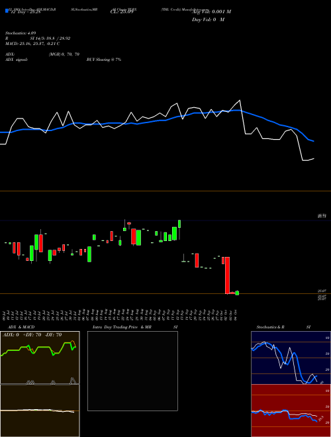Click the 'Day Vol: 0 M' value

pyautogui.click(x=208, y=20)
